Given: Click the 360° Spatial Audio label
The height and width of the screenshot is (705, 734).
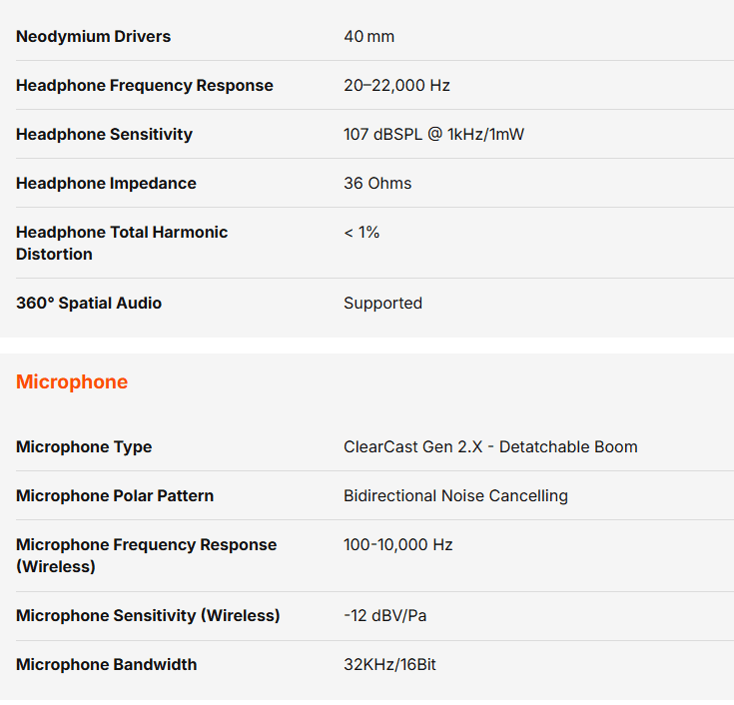Looking at the screenshot, I should pos(89,304).
